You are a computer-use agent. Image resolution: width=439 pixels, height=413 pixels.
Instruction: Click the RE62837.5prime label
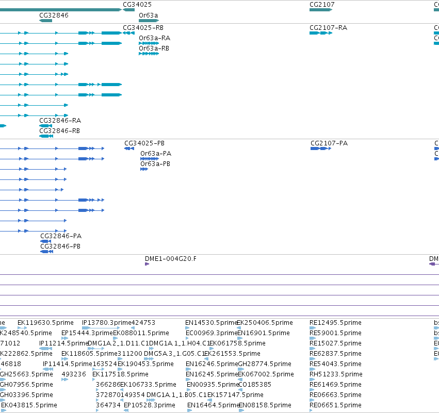click(x=335, y=354)
